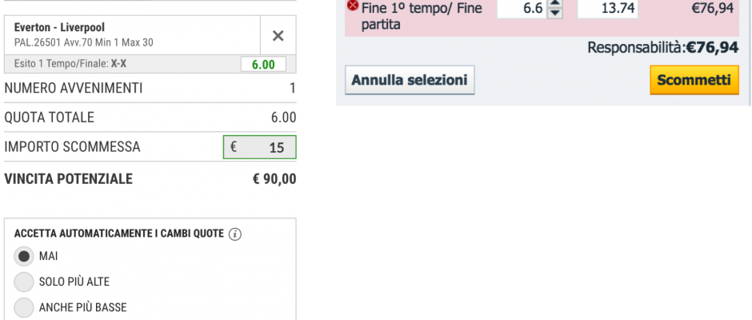Image resolution: width=752 pixels, height=320 pixels.
Task: Click the Esito 1 Tempo/Finale X-X row
Action: click(150, 64)
